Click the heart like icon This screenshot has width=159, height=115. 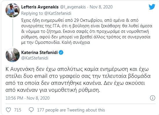tap(8, 110)
